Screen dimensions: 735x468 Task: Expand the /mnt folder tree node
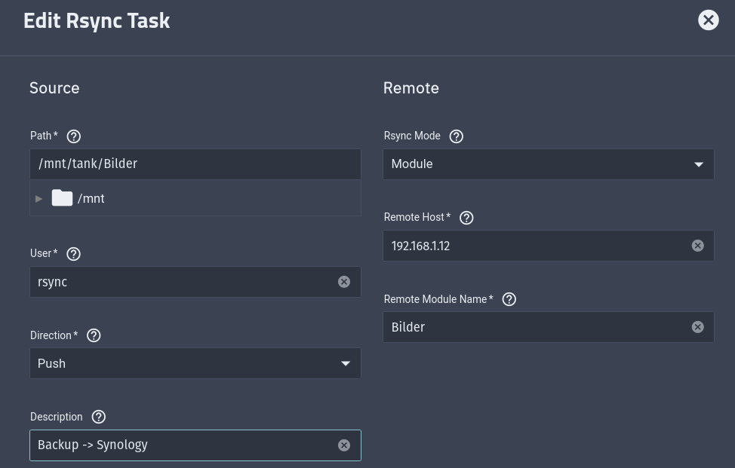pos(39,199)
